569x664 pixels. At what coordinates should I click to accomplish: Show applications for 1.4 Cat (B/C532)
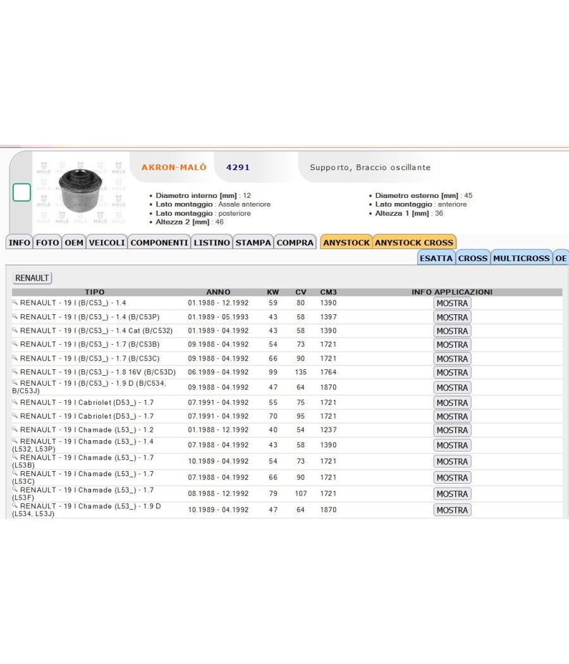452,331
